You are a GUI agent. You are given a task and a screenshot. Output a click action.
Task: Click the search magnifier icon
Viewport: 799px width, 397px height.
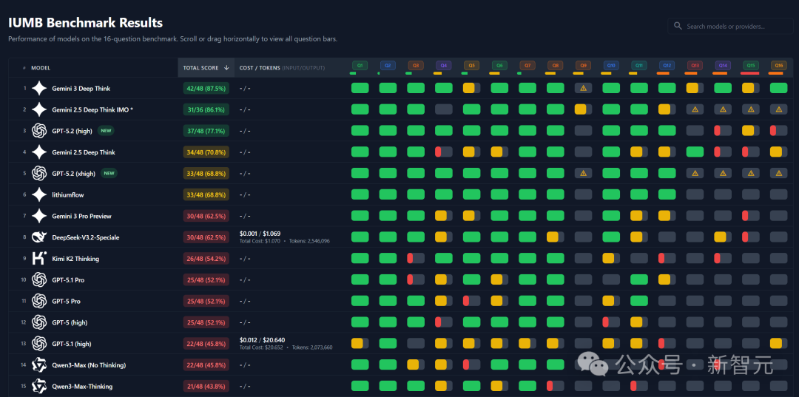[678, 26]
